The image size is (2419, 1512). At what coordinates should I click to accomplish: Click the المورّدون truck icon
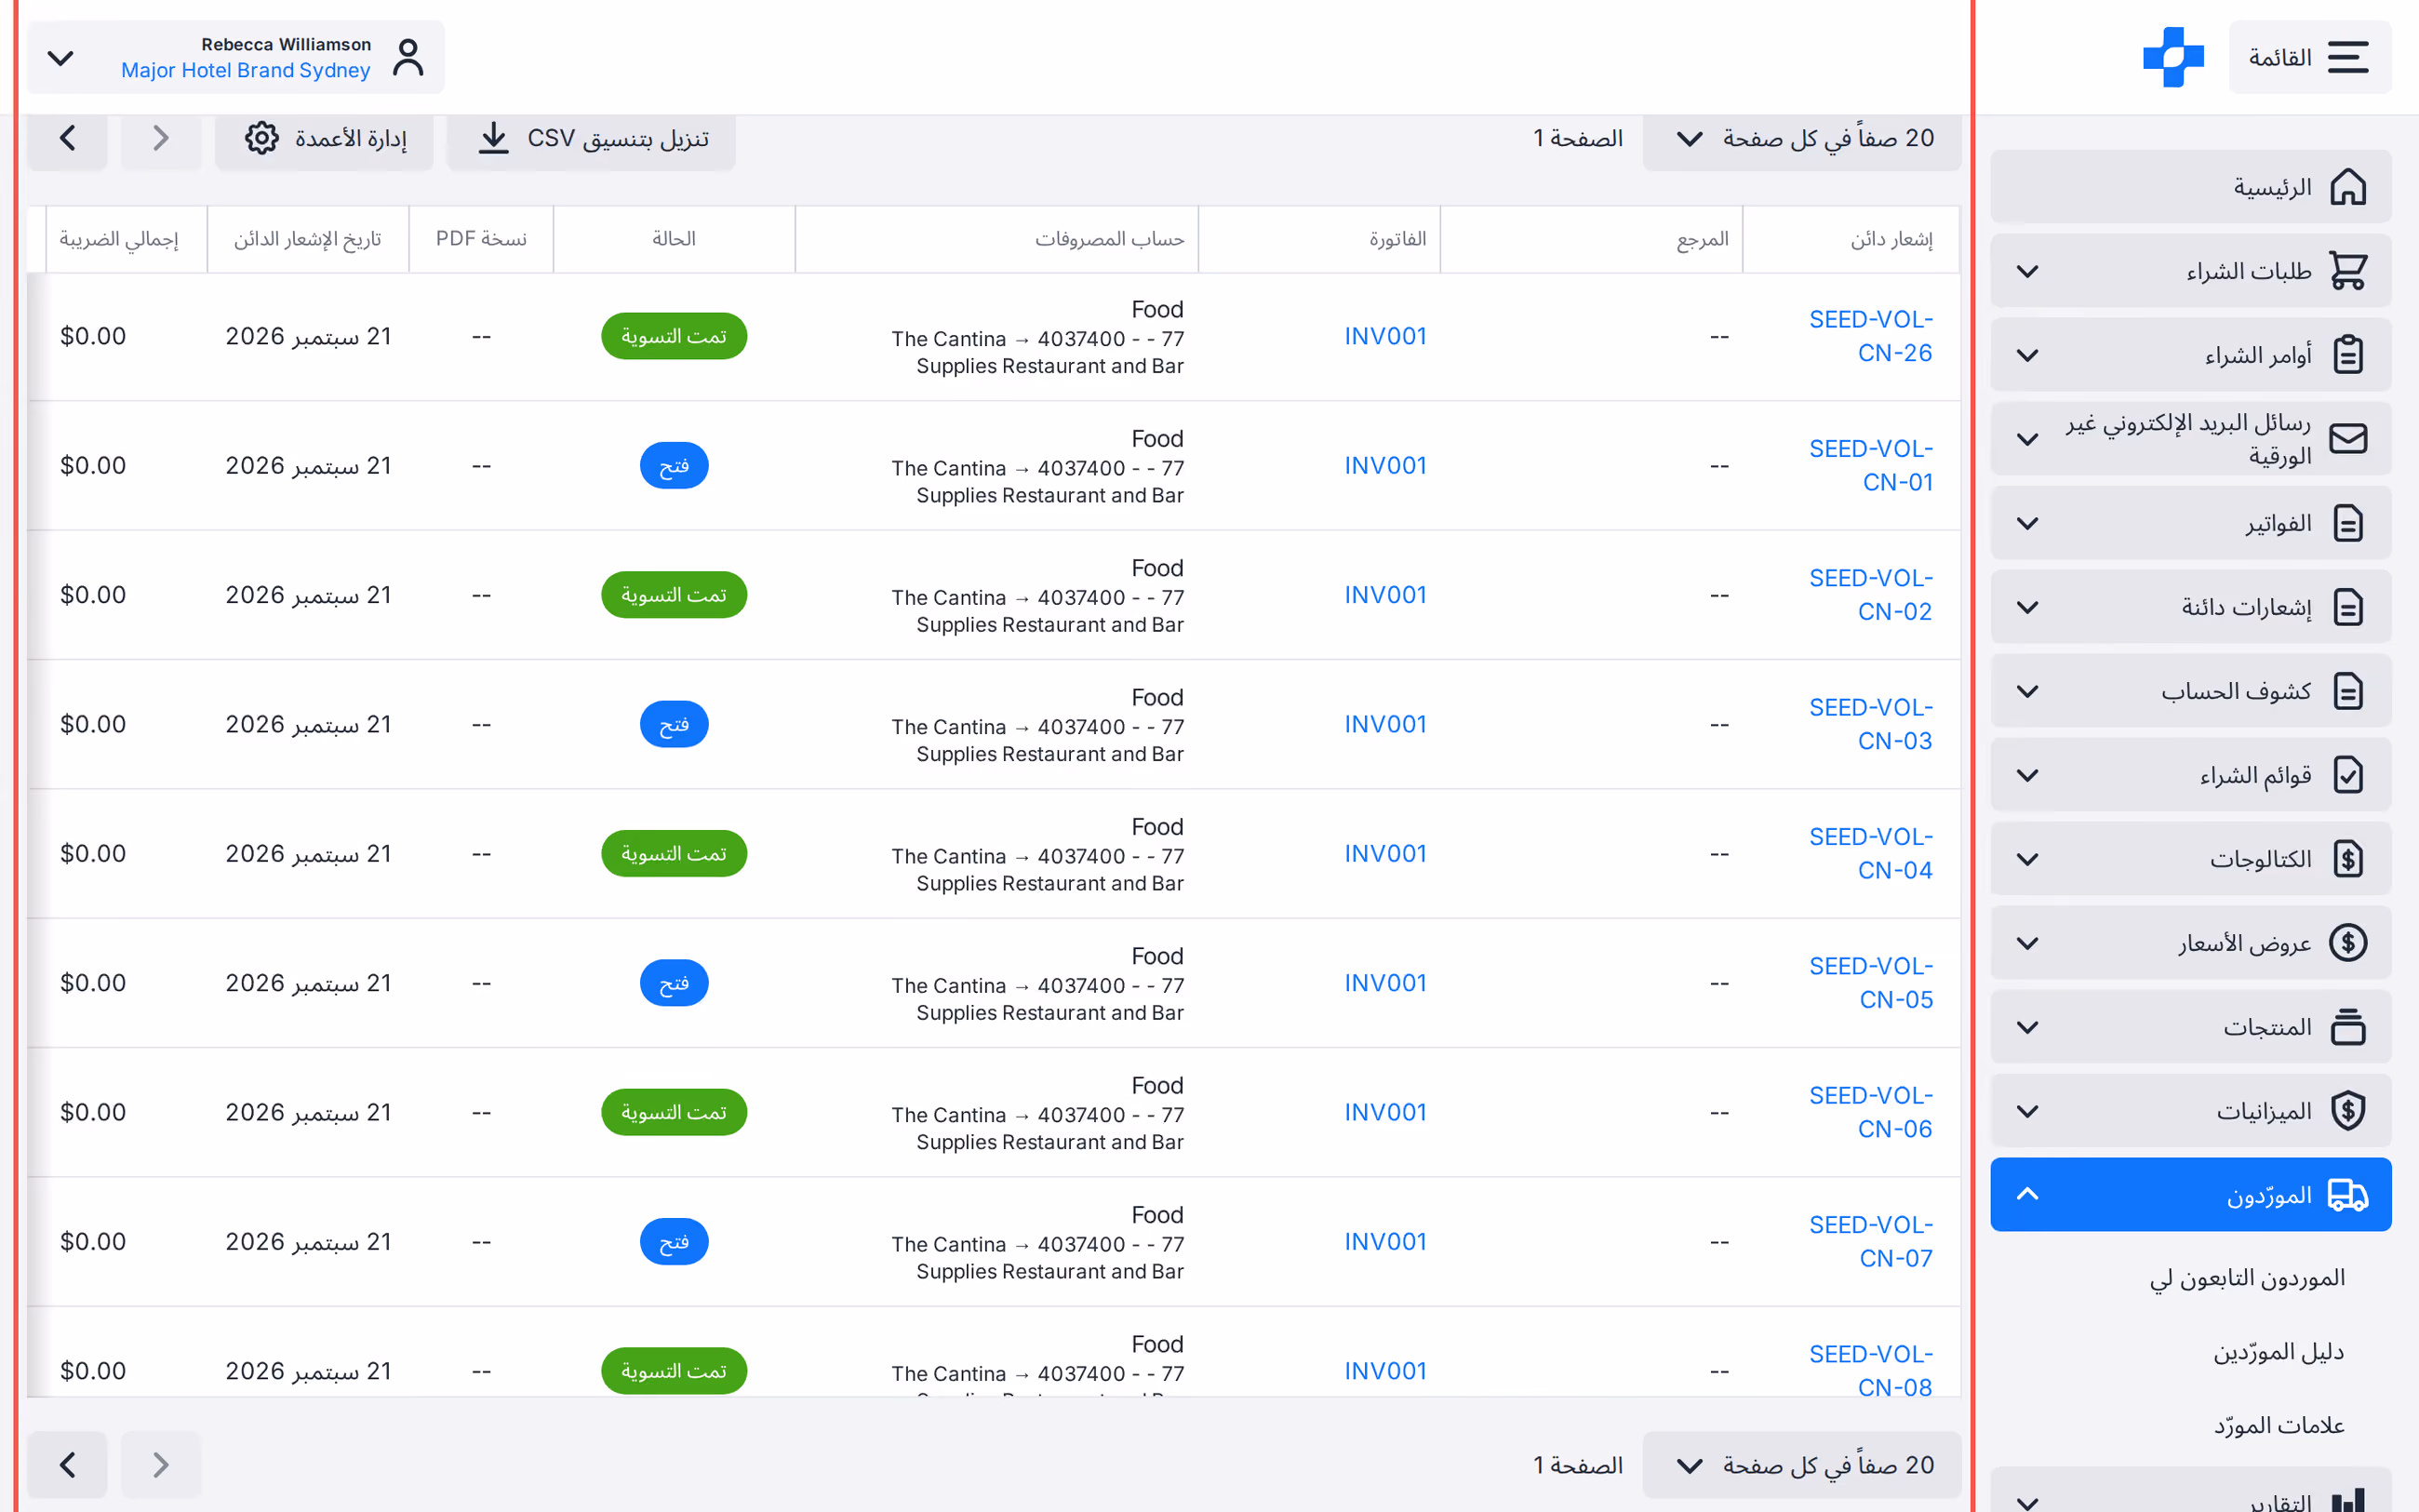2347,1195
